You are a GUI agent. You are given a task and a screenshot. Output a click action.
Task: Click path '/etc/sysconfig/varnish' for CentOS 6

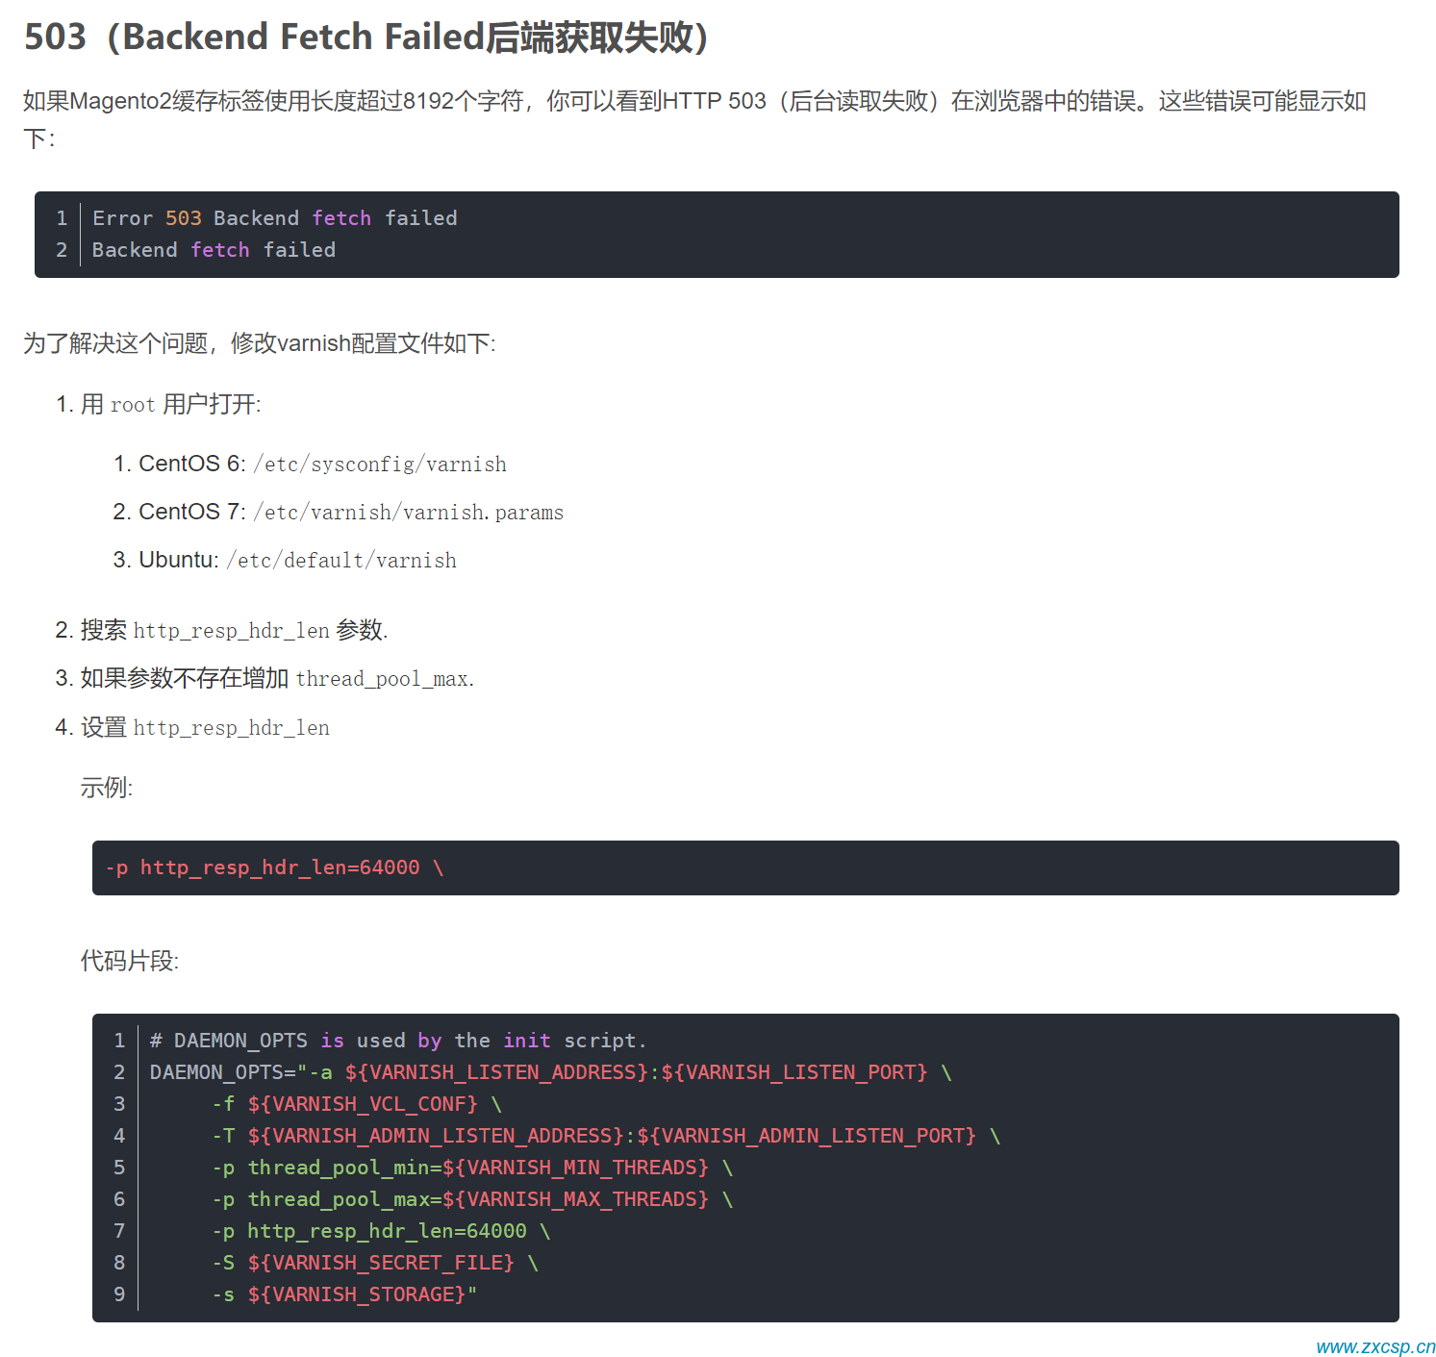coord(380,464)
